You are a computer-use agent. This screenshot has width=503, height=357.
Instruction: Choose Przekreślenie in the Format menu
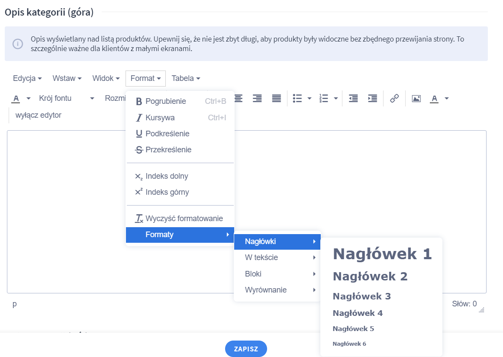pos(180,150)
